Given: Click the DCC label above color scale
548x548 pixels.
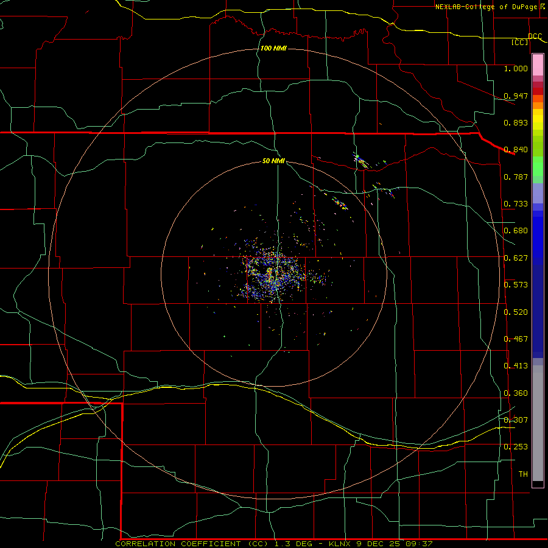Looking at the screenshot, I should pos(535,36).
